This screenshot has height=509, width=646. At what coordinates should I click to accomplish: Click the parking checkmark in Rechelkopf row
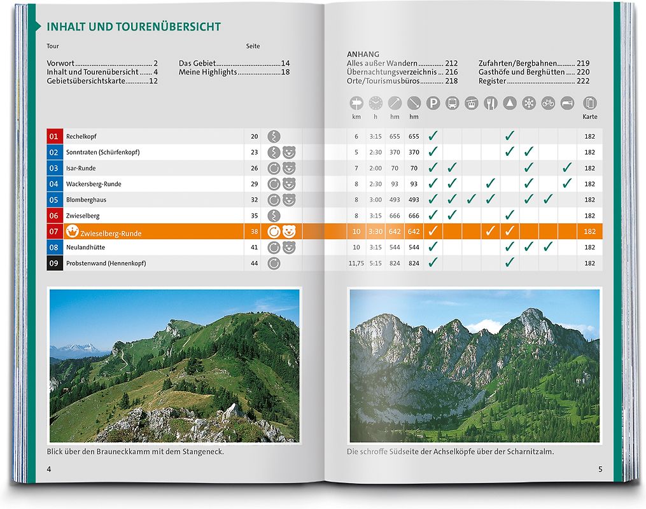tap(433, 136)
